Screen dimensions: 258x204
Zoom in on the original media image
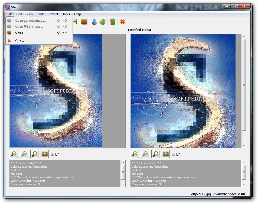coord(14,154)
